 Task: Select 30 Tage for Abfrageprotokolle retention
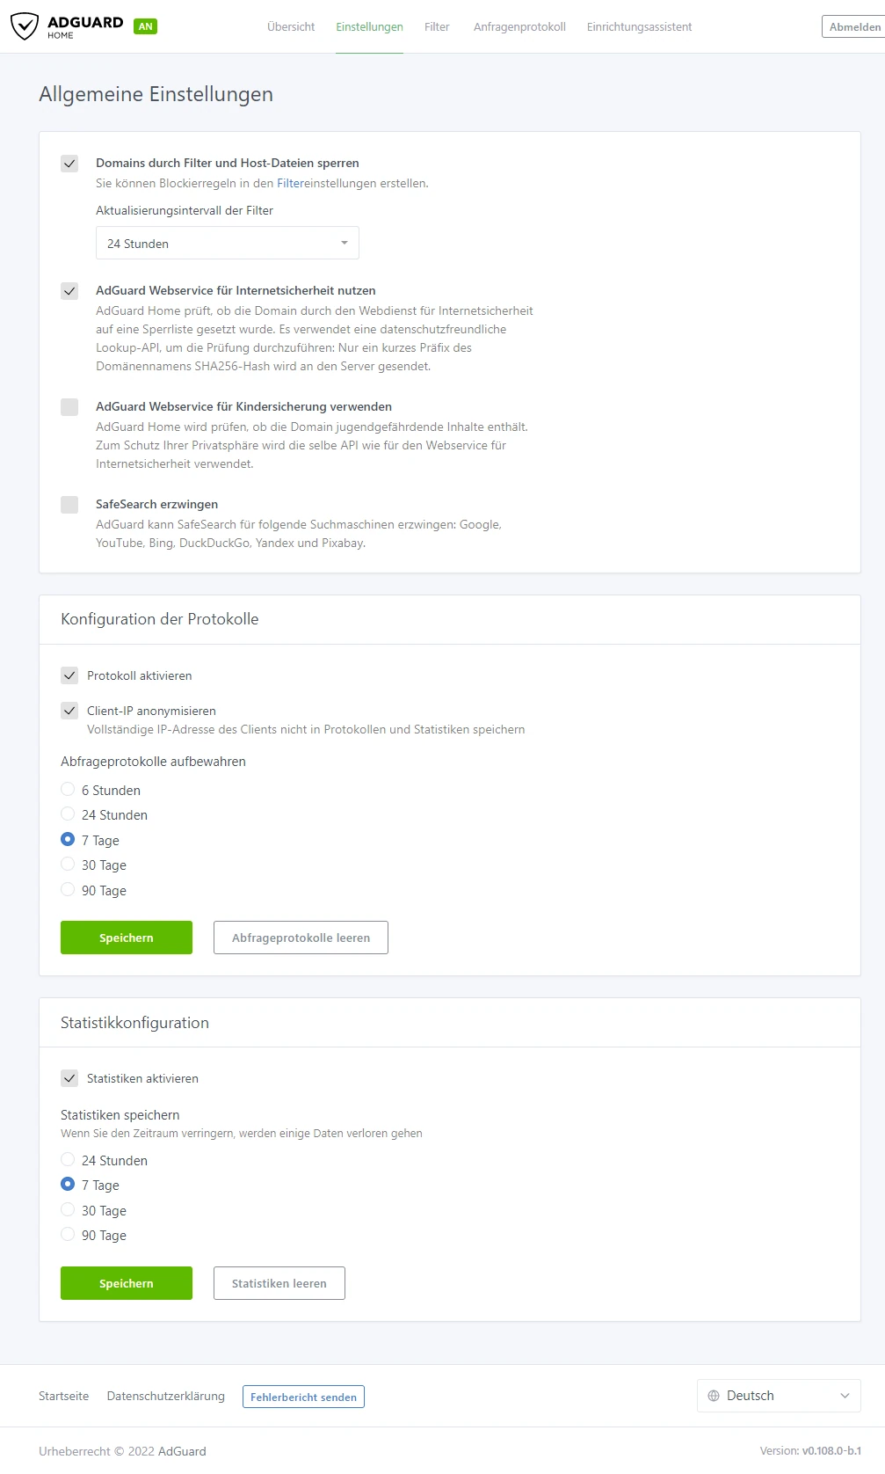[68, 865]
